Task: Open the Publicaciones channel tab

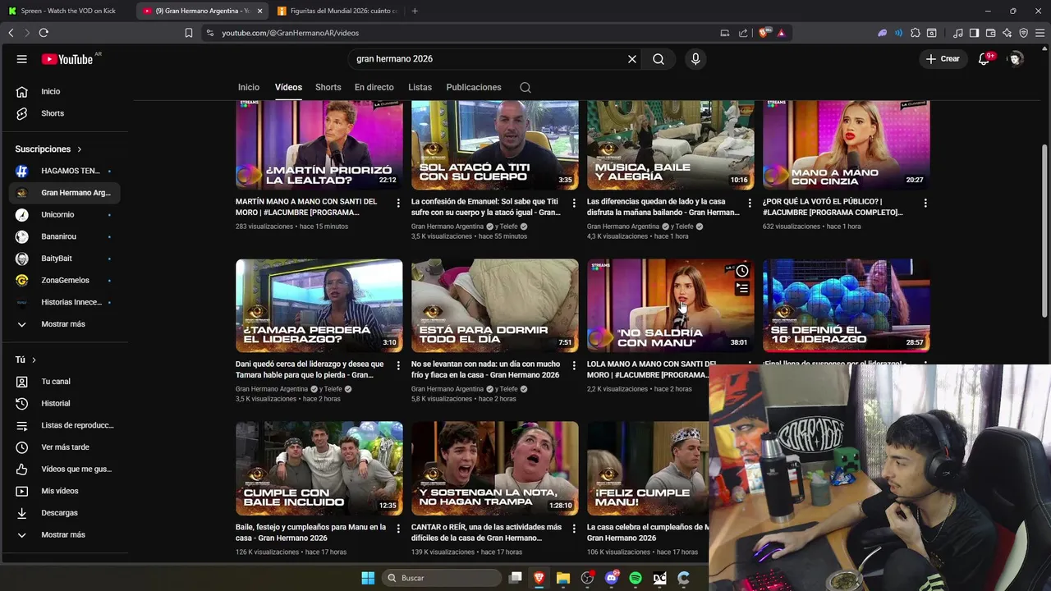Action: pos(474,87)
